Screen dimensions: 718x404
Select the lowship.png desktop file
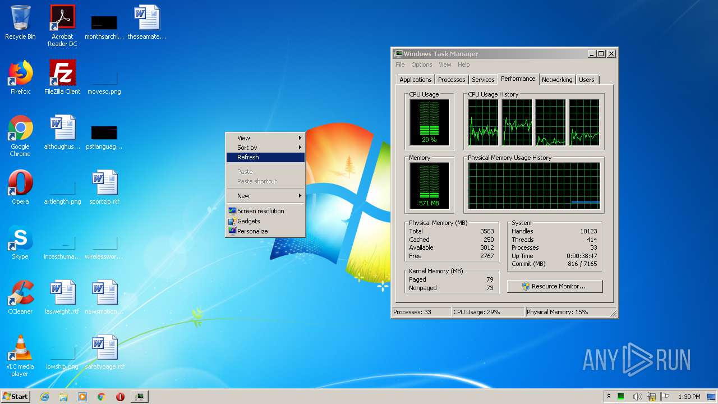pos(62,357)
